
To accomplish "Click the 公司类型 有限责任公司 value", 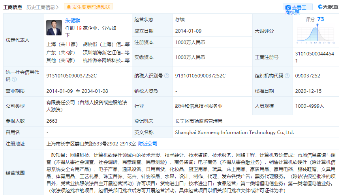I will (87, 106).
